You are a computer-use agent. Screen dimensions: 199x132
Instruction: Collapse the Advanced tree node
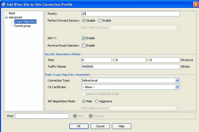pyautogui.click(x=6, y=17)
